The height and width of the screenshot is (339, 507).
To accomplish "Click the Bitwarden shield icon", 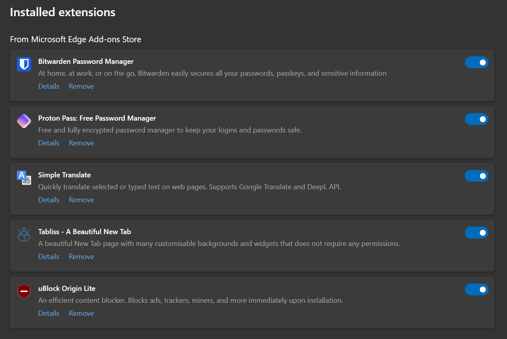I will click(x=24, y=64).
